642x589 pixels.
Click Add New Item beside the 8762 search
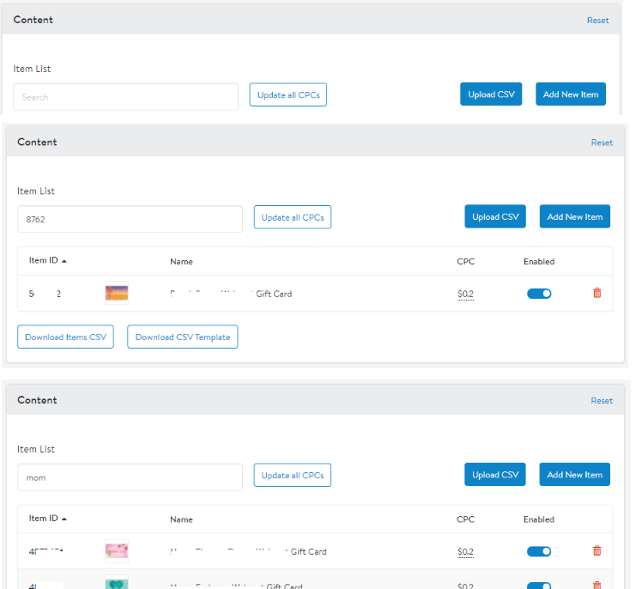575,216
